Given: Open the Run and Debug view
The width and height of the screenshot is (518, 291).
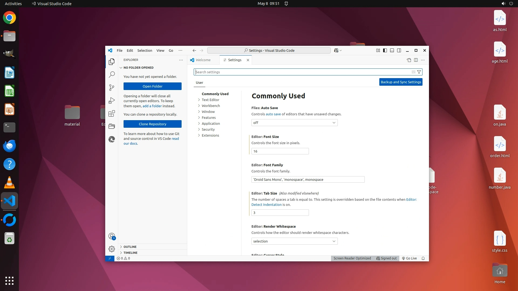Looking at the screenshot, I should (x=112, y=101).
